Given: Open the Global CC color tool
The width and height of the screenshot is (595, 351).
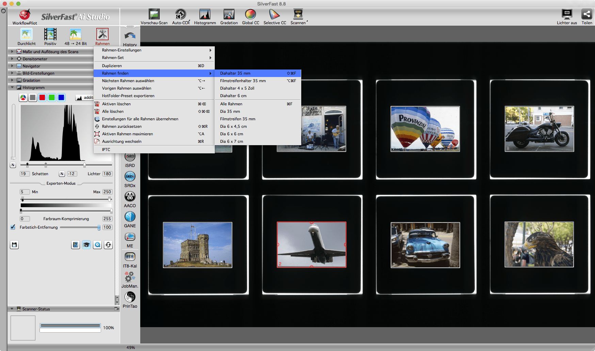Looking at the screenshot, I should pyautogui.click(x=250, y=14).
